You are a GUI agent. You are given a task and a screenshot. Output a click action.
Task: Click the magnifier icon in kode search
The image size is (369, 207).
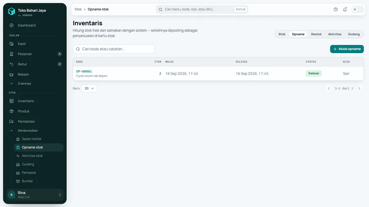click(78, 49)
